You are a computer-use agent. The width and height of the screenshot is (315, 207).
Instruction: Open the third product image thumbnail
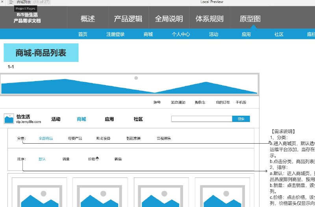coord(161,196)
